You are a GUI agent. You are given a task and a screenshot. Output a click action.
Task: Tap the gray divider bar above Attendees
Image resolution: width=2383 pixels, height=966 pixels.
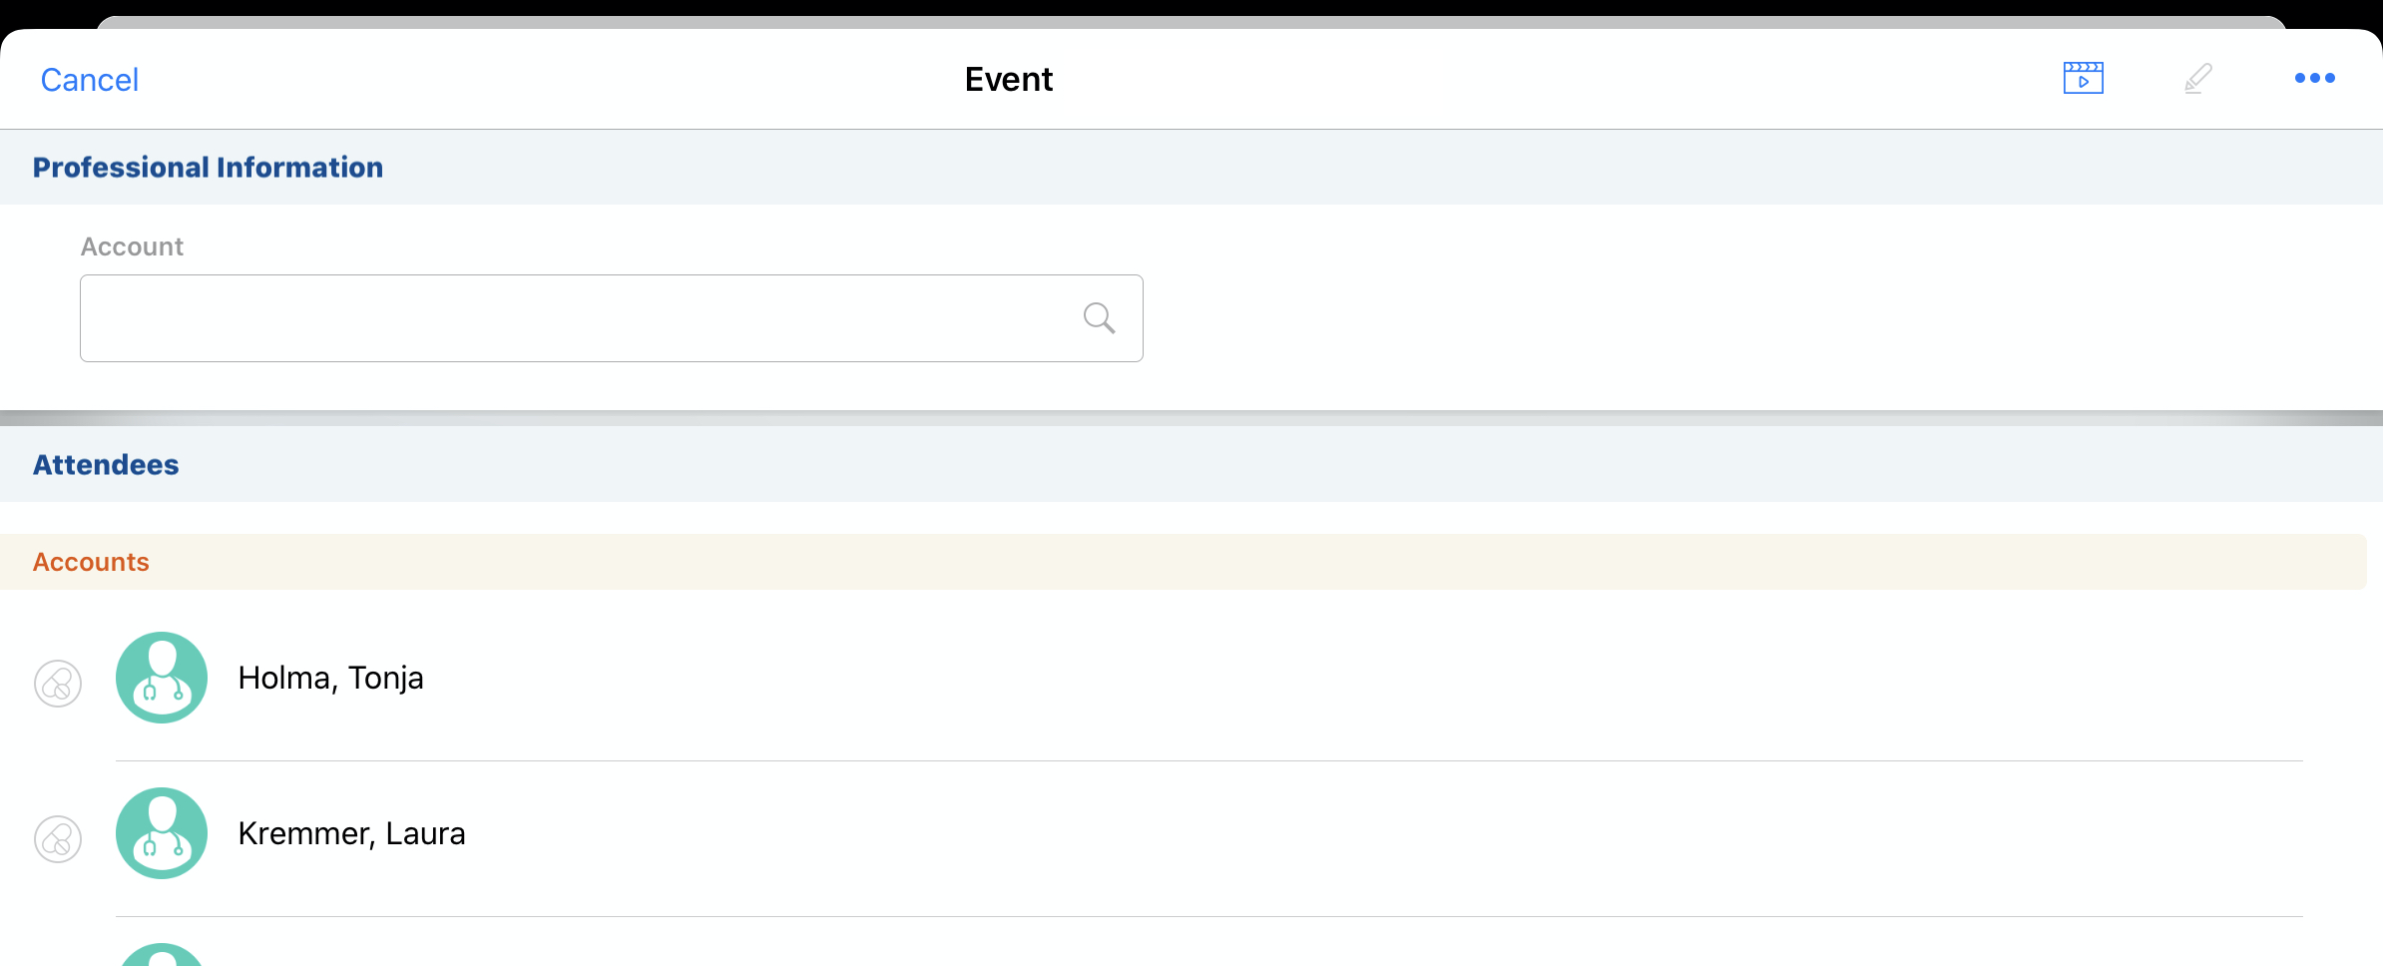pyautogui.click(x=1191, y=418)
